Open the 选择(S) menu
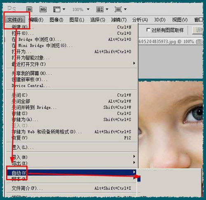 [98, 20]
